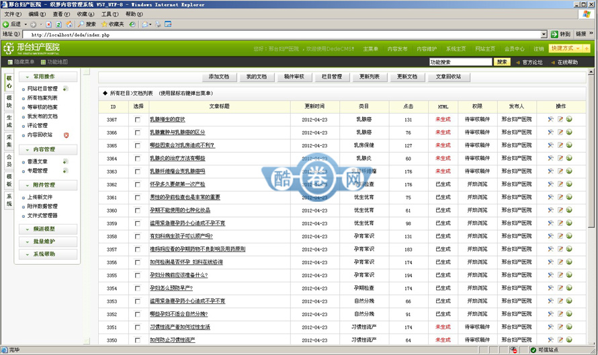Select the checkbox for article 3350
This screenshot has width=598, height=355.
coord(138,340)
